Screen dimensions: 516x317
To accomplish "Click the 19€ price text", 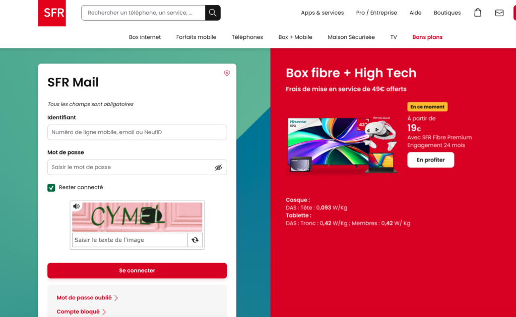I will (414, 128).
